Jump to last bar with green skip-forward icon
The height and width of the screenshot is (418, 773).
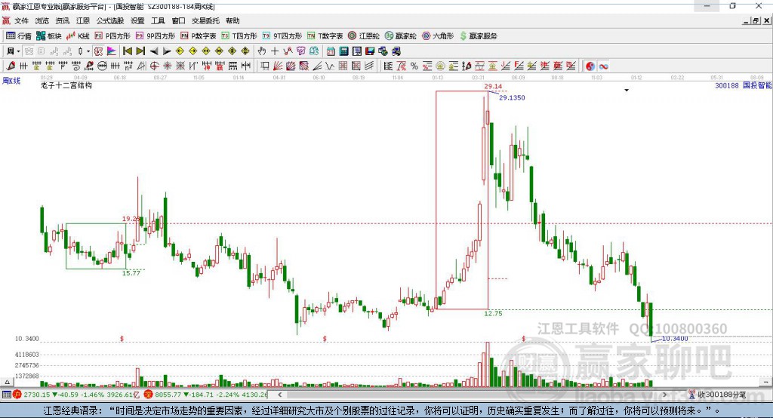140,51
